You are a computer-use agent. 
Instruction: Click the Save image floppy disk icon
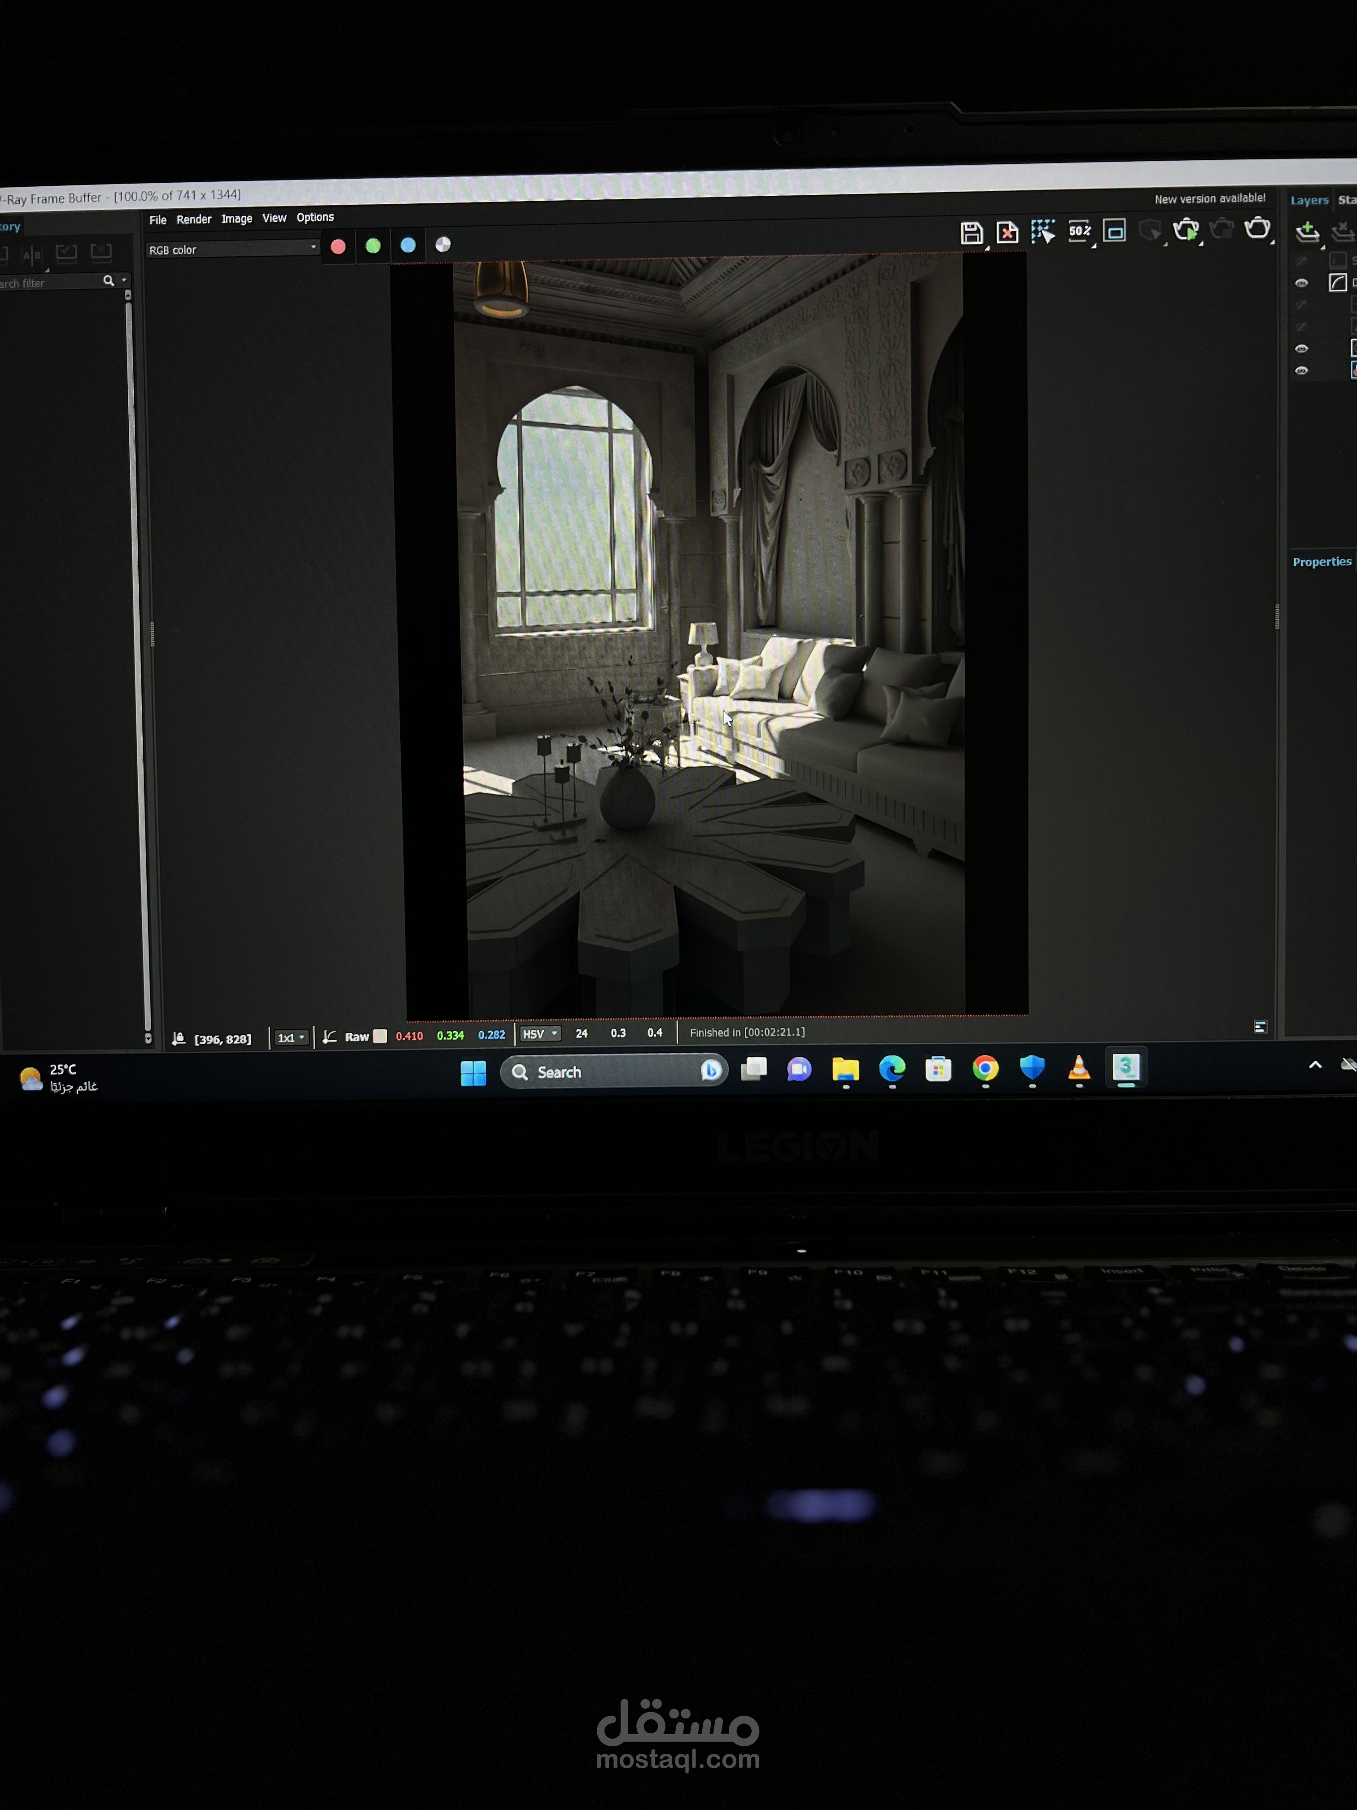coord(971,233)
